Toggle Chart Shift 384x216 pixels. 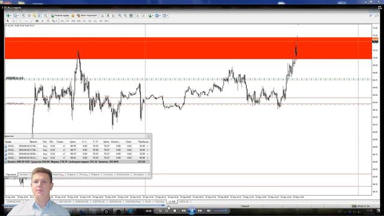point(143,16)
